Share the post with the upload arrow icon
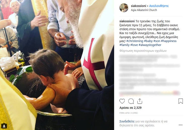 tap(140, 101)
